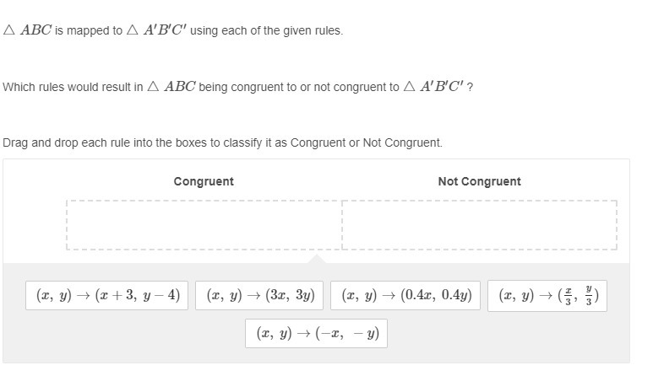Select the (−x, −y) rule tile
Screen dimensions: 653x376
click(316, 333)
